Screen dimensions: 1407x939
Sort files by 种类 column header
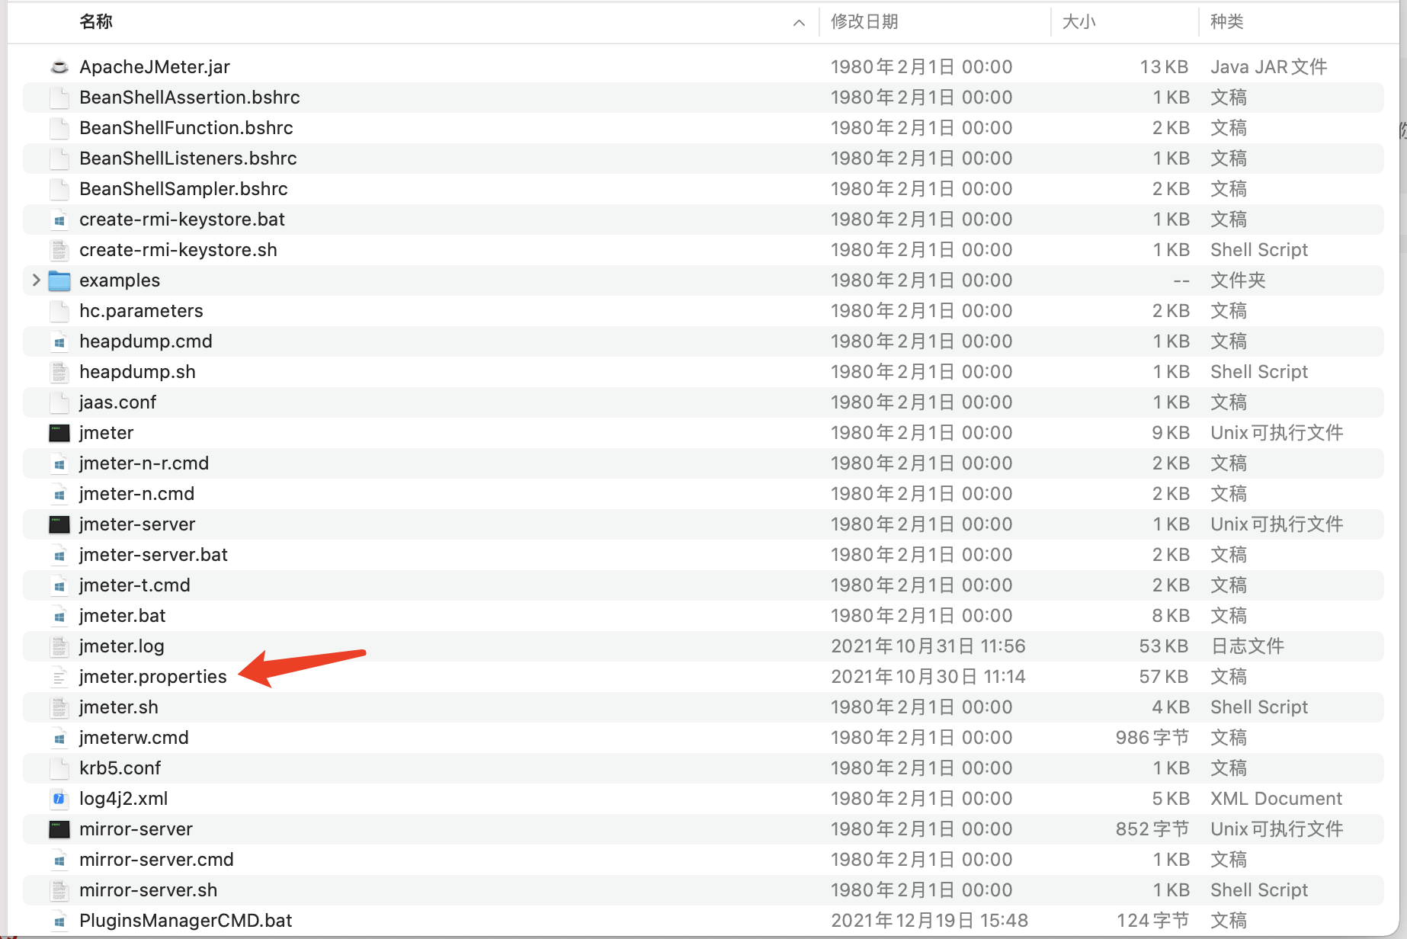1227,22
